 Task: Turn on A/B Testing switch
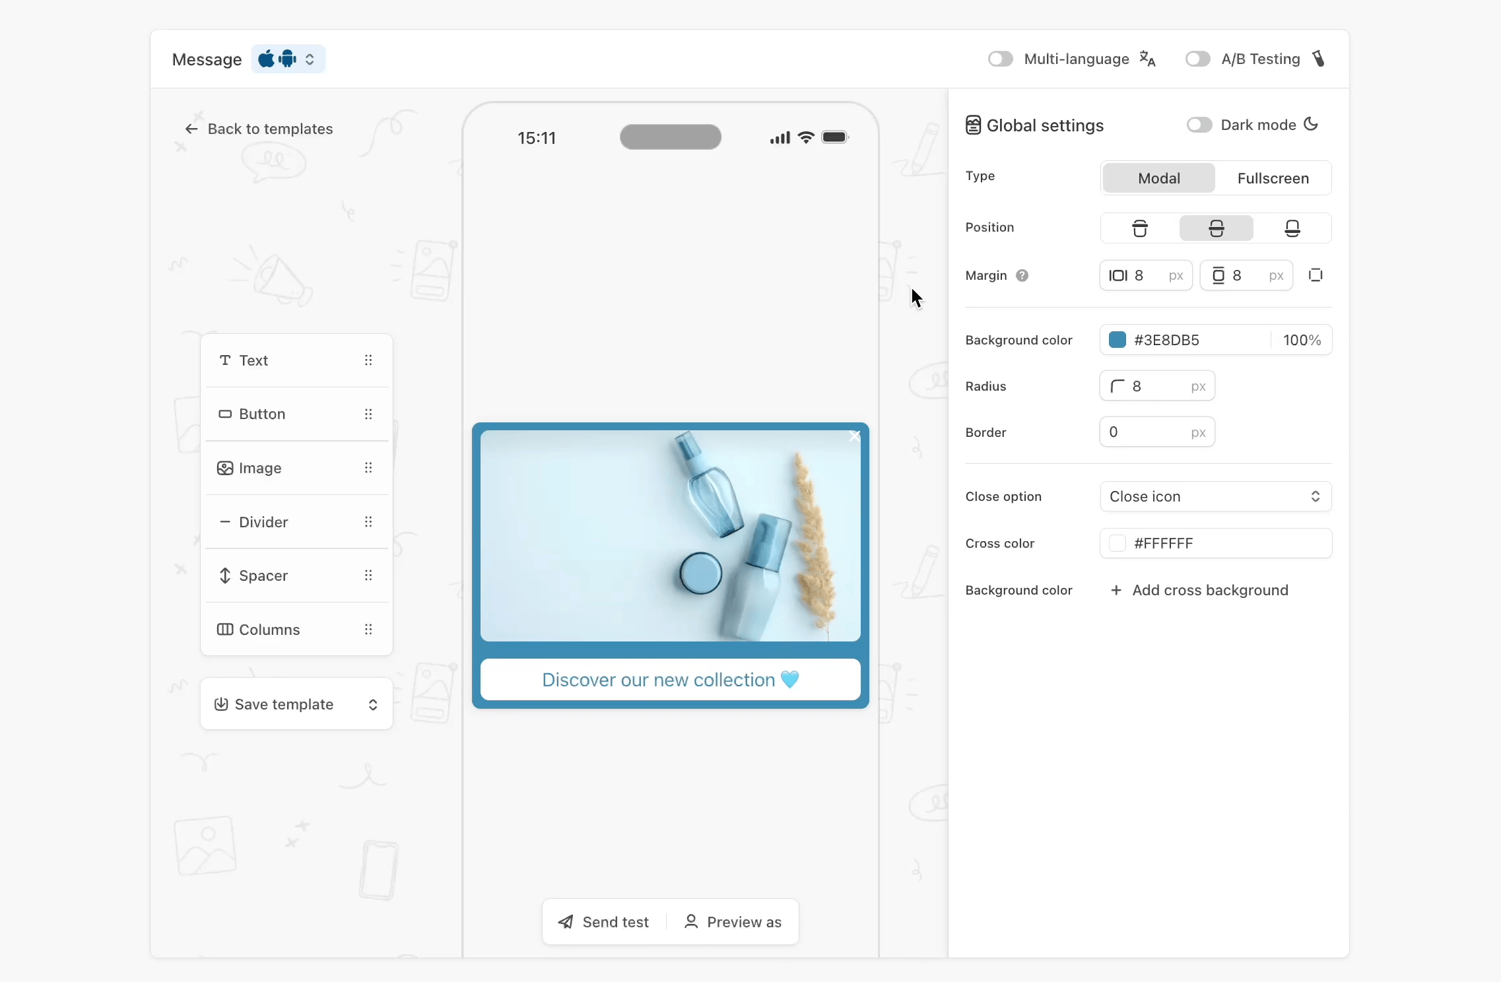(1197, 59)
